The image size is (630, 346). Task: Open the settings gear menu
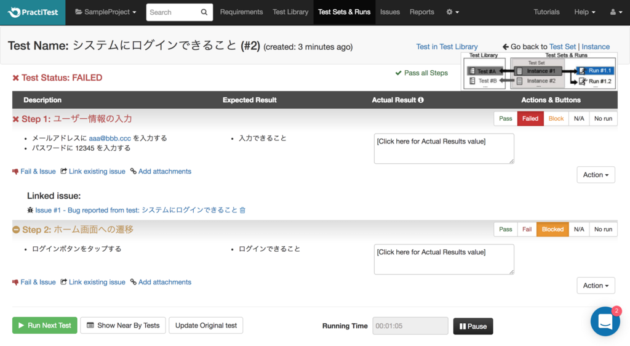click(x=452, y=12)
